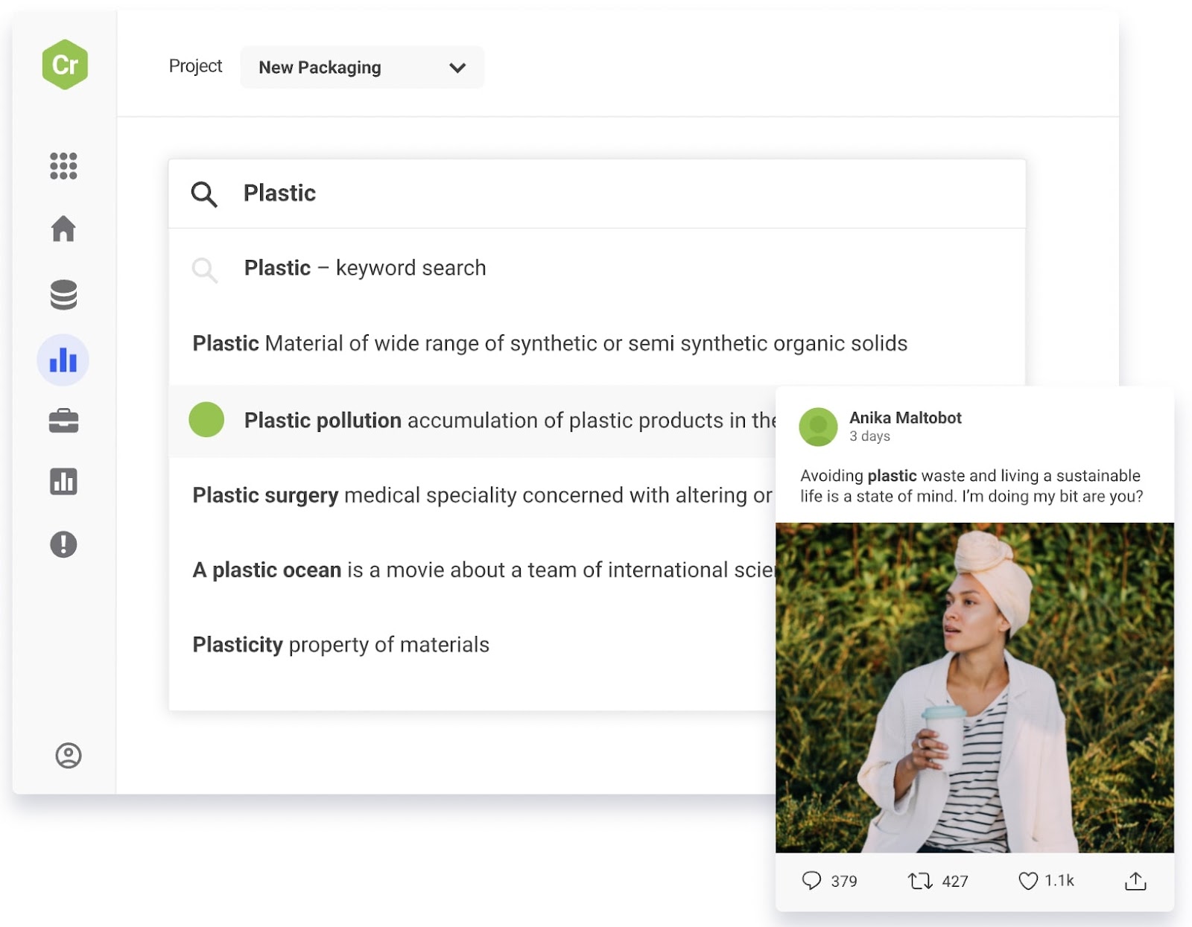1192x927 pixels.
Task: Open the share icon on the post
Action: pyautogui.click(x=1134, y=881)
